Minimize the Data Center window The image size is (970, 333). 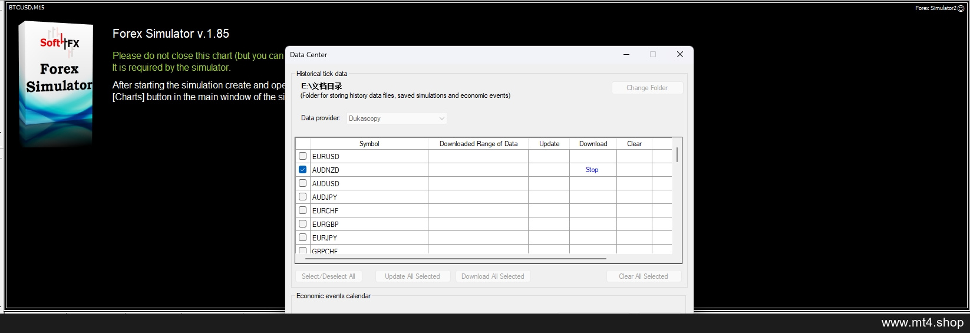[626, 54]
